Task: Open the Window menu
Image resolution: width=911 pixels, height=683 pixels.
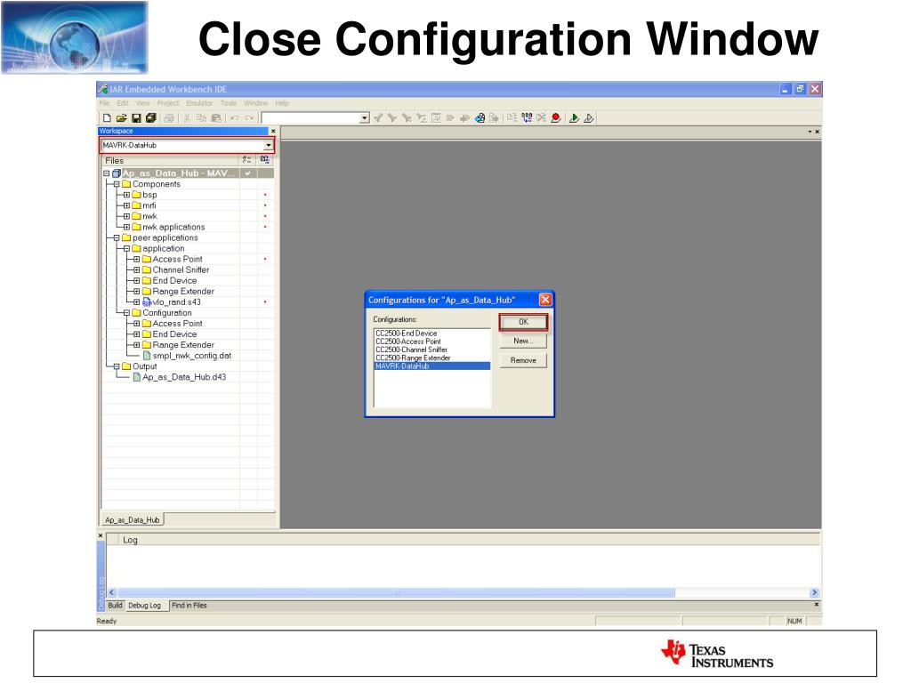Action: pyautogui.click(x=255, y=103)
